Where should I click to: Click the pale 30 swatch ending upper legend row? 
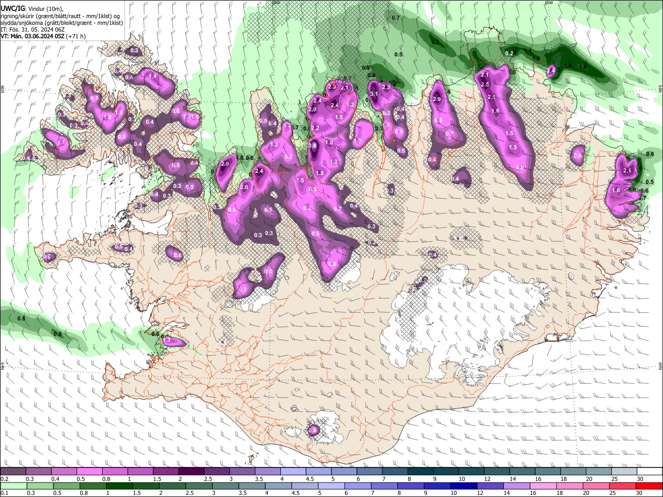650,471
